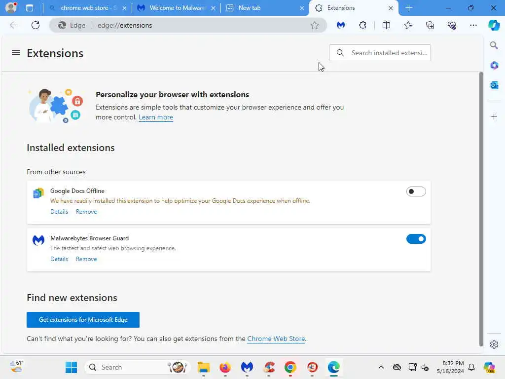Open the Windows Start button
Image resolution: width=505 pixels, height=379 pixels.
pyautogui.click(x=71, y=367)
